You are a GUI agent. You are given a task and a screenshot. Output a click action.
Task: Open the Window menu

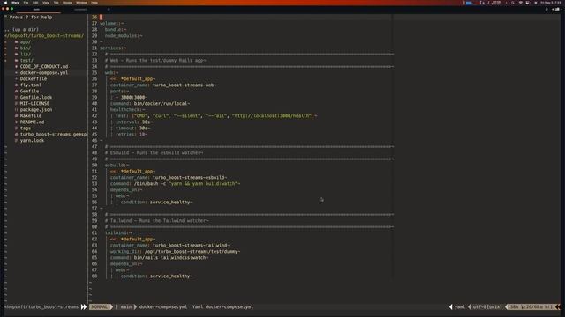(81, 2)
